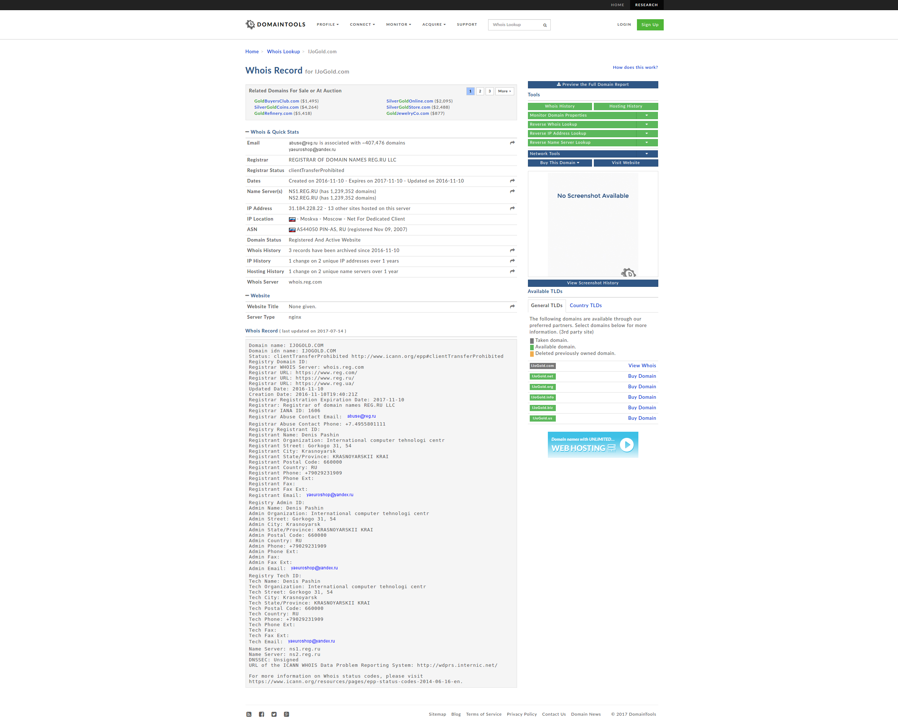Expand Reverse Name Server Lookup dropdown arrow
898x724 pixels.
point(647,143)
